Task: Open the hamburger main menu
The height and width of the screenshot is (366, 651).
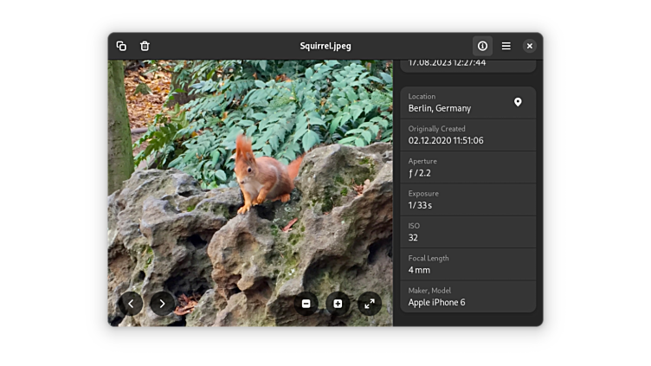Action: click(x=506, y=46)
